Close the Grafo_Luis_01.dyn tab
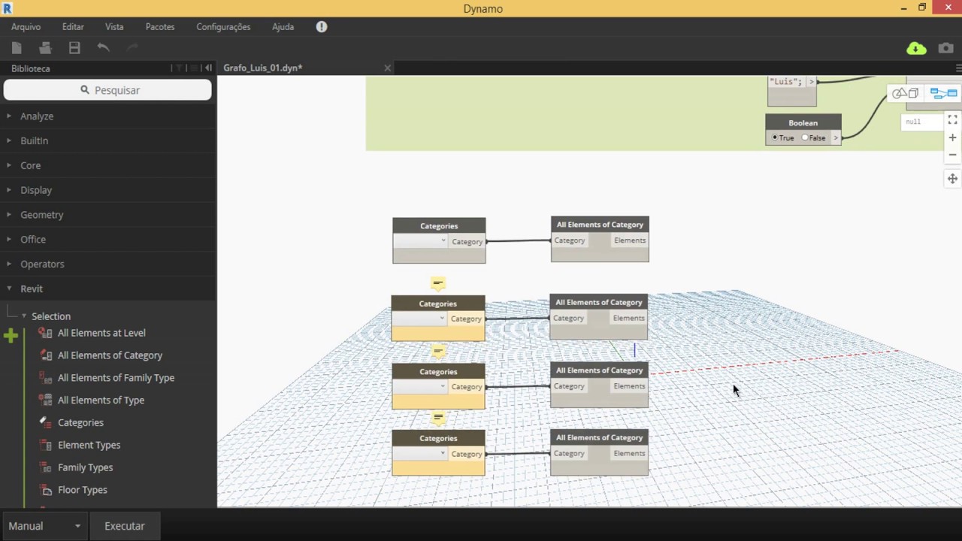The image size is (962, 541). click(x=388, y=68)
